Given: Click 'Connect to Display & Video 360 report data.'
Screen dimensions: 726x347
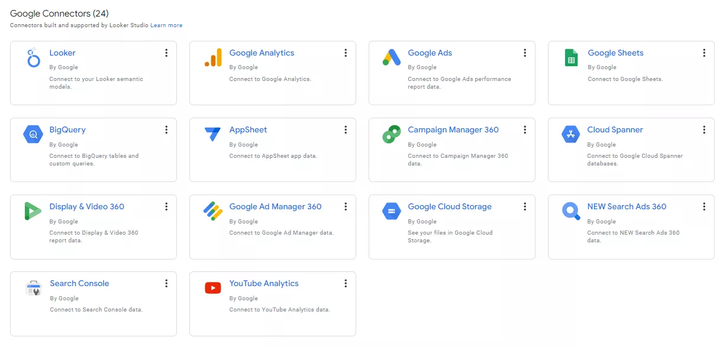Looking at the screenshot, I should click(93, 236).
